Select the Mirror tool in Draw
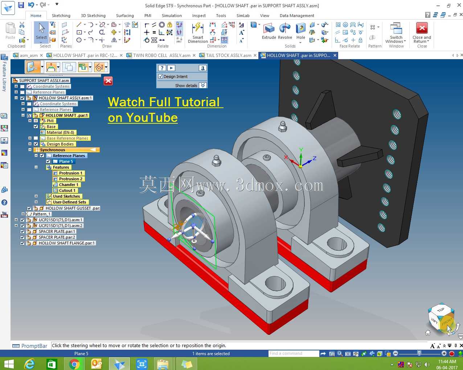Screen dimensions: 463x370 pos(114,40)
